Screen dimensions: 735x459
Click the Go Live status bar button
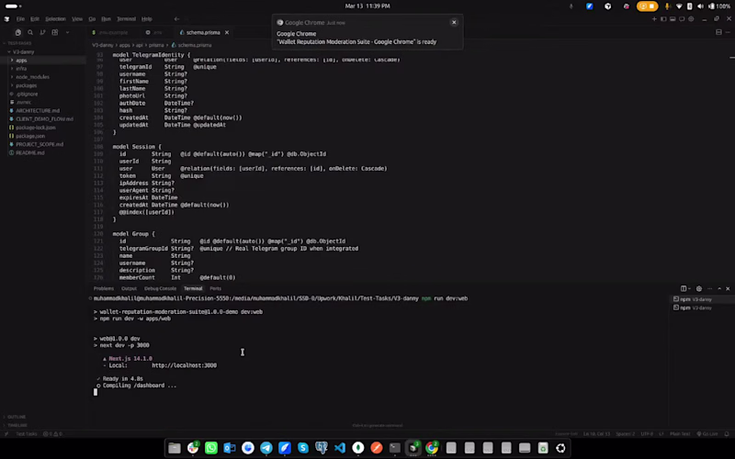707,433
